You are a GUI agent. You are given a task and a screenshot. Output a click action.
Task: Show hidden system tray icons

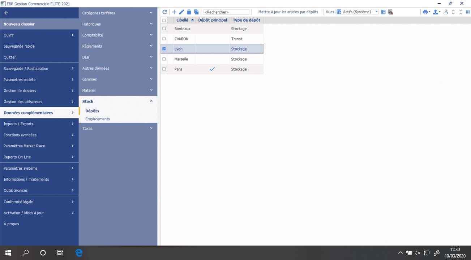[x=400, y=253]
